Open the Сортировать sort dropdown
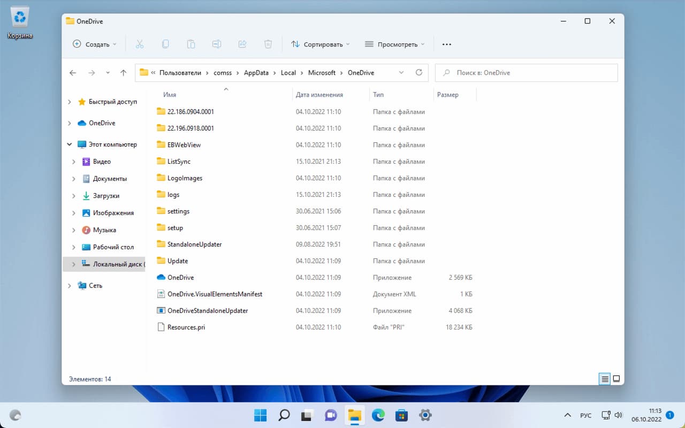This screenshot has width=685, height=428. 320,44
